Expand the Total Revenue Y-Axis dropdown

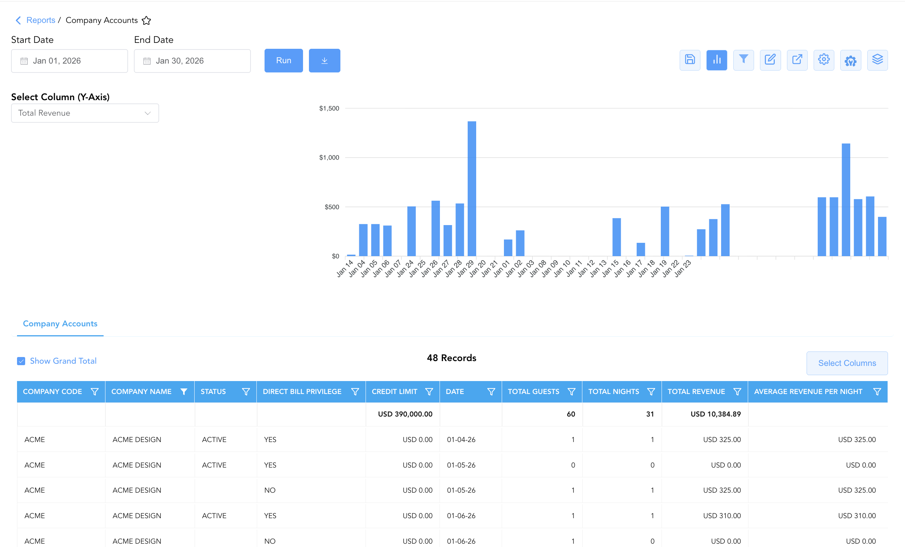pos(85,113)
